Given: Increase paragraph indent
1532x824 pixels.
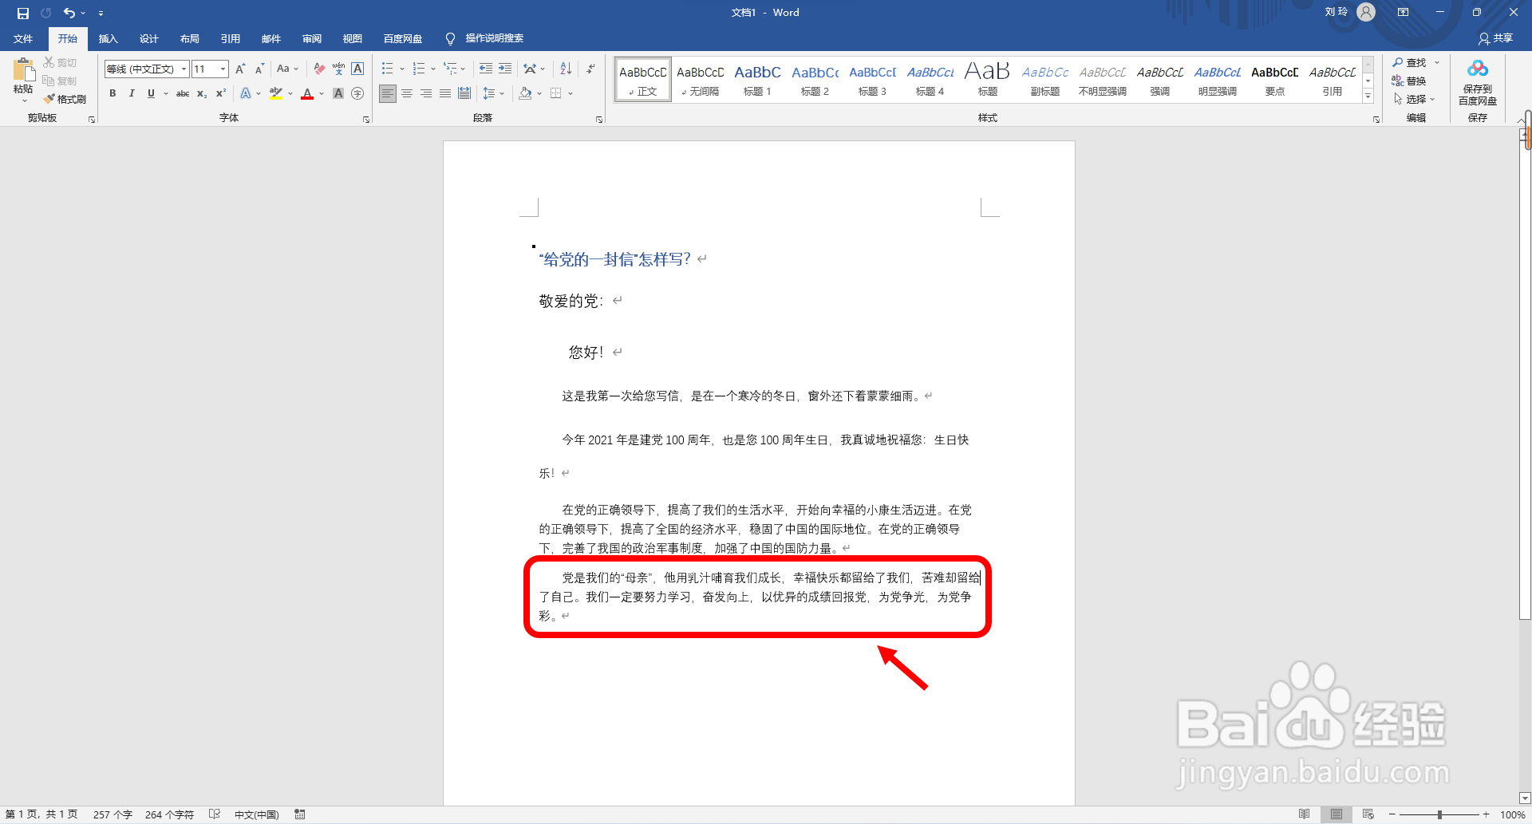Looking at the screenshot, I should click(505, 69).
